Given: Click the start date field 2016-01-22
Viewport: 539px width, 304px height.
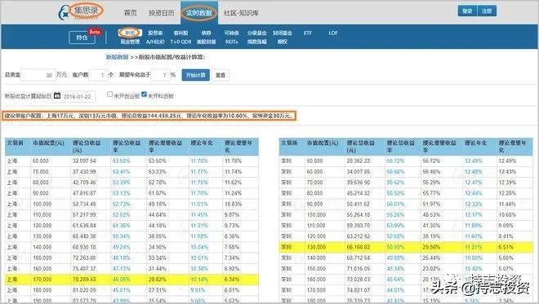Looking at the screenshot, I should pos(78,96).
